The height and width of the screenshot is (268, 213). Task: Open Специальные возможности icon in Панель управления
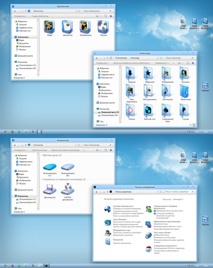148,249
